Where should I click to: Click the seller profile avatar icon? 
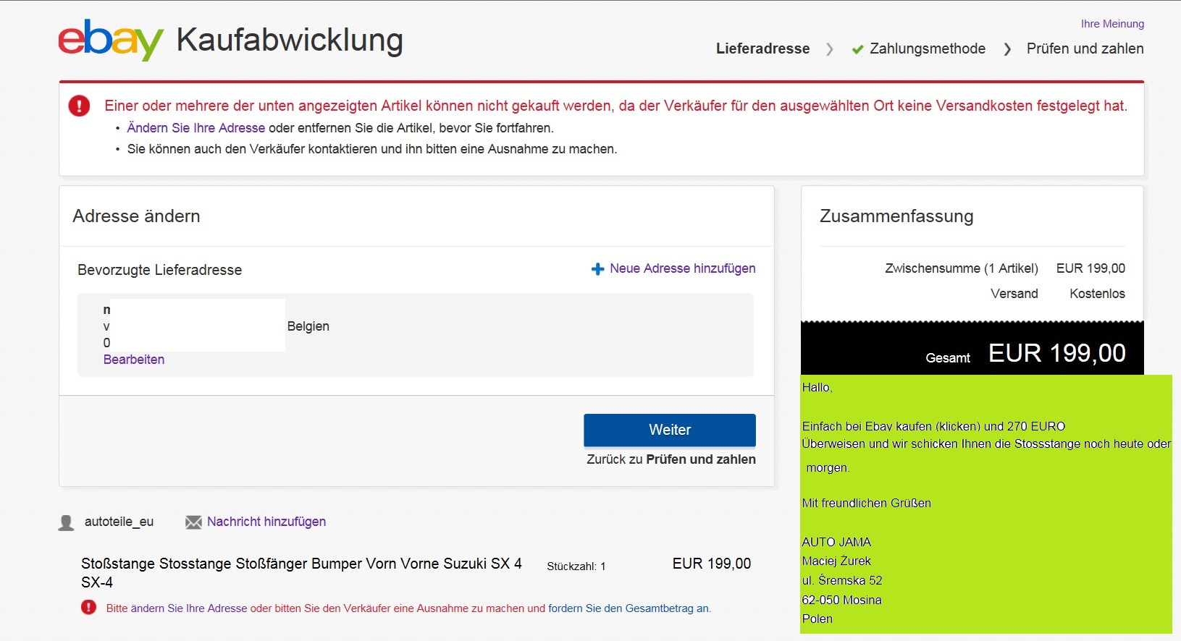coord(66,522)
